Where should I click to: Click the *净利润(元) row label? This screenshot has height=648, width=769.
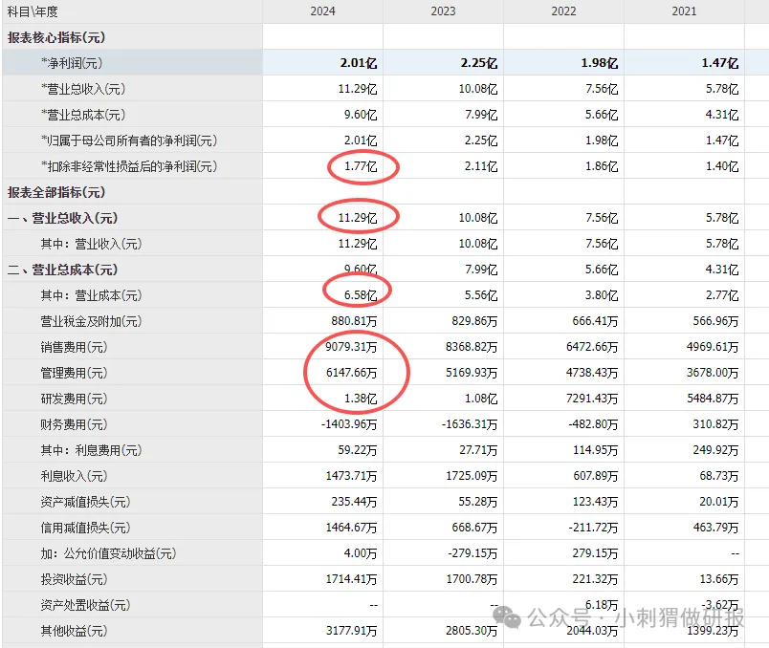(x=72, y=63)
